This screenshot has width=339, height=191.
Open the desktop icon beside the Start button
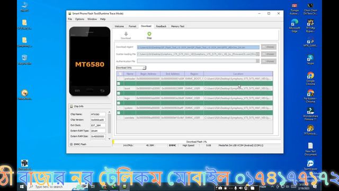[x=24, y=165]
